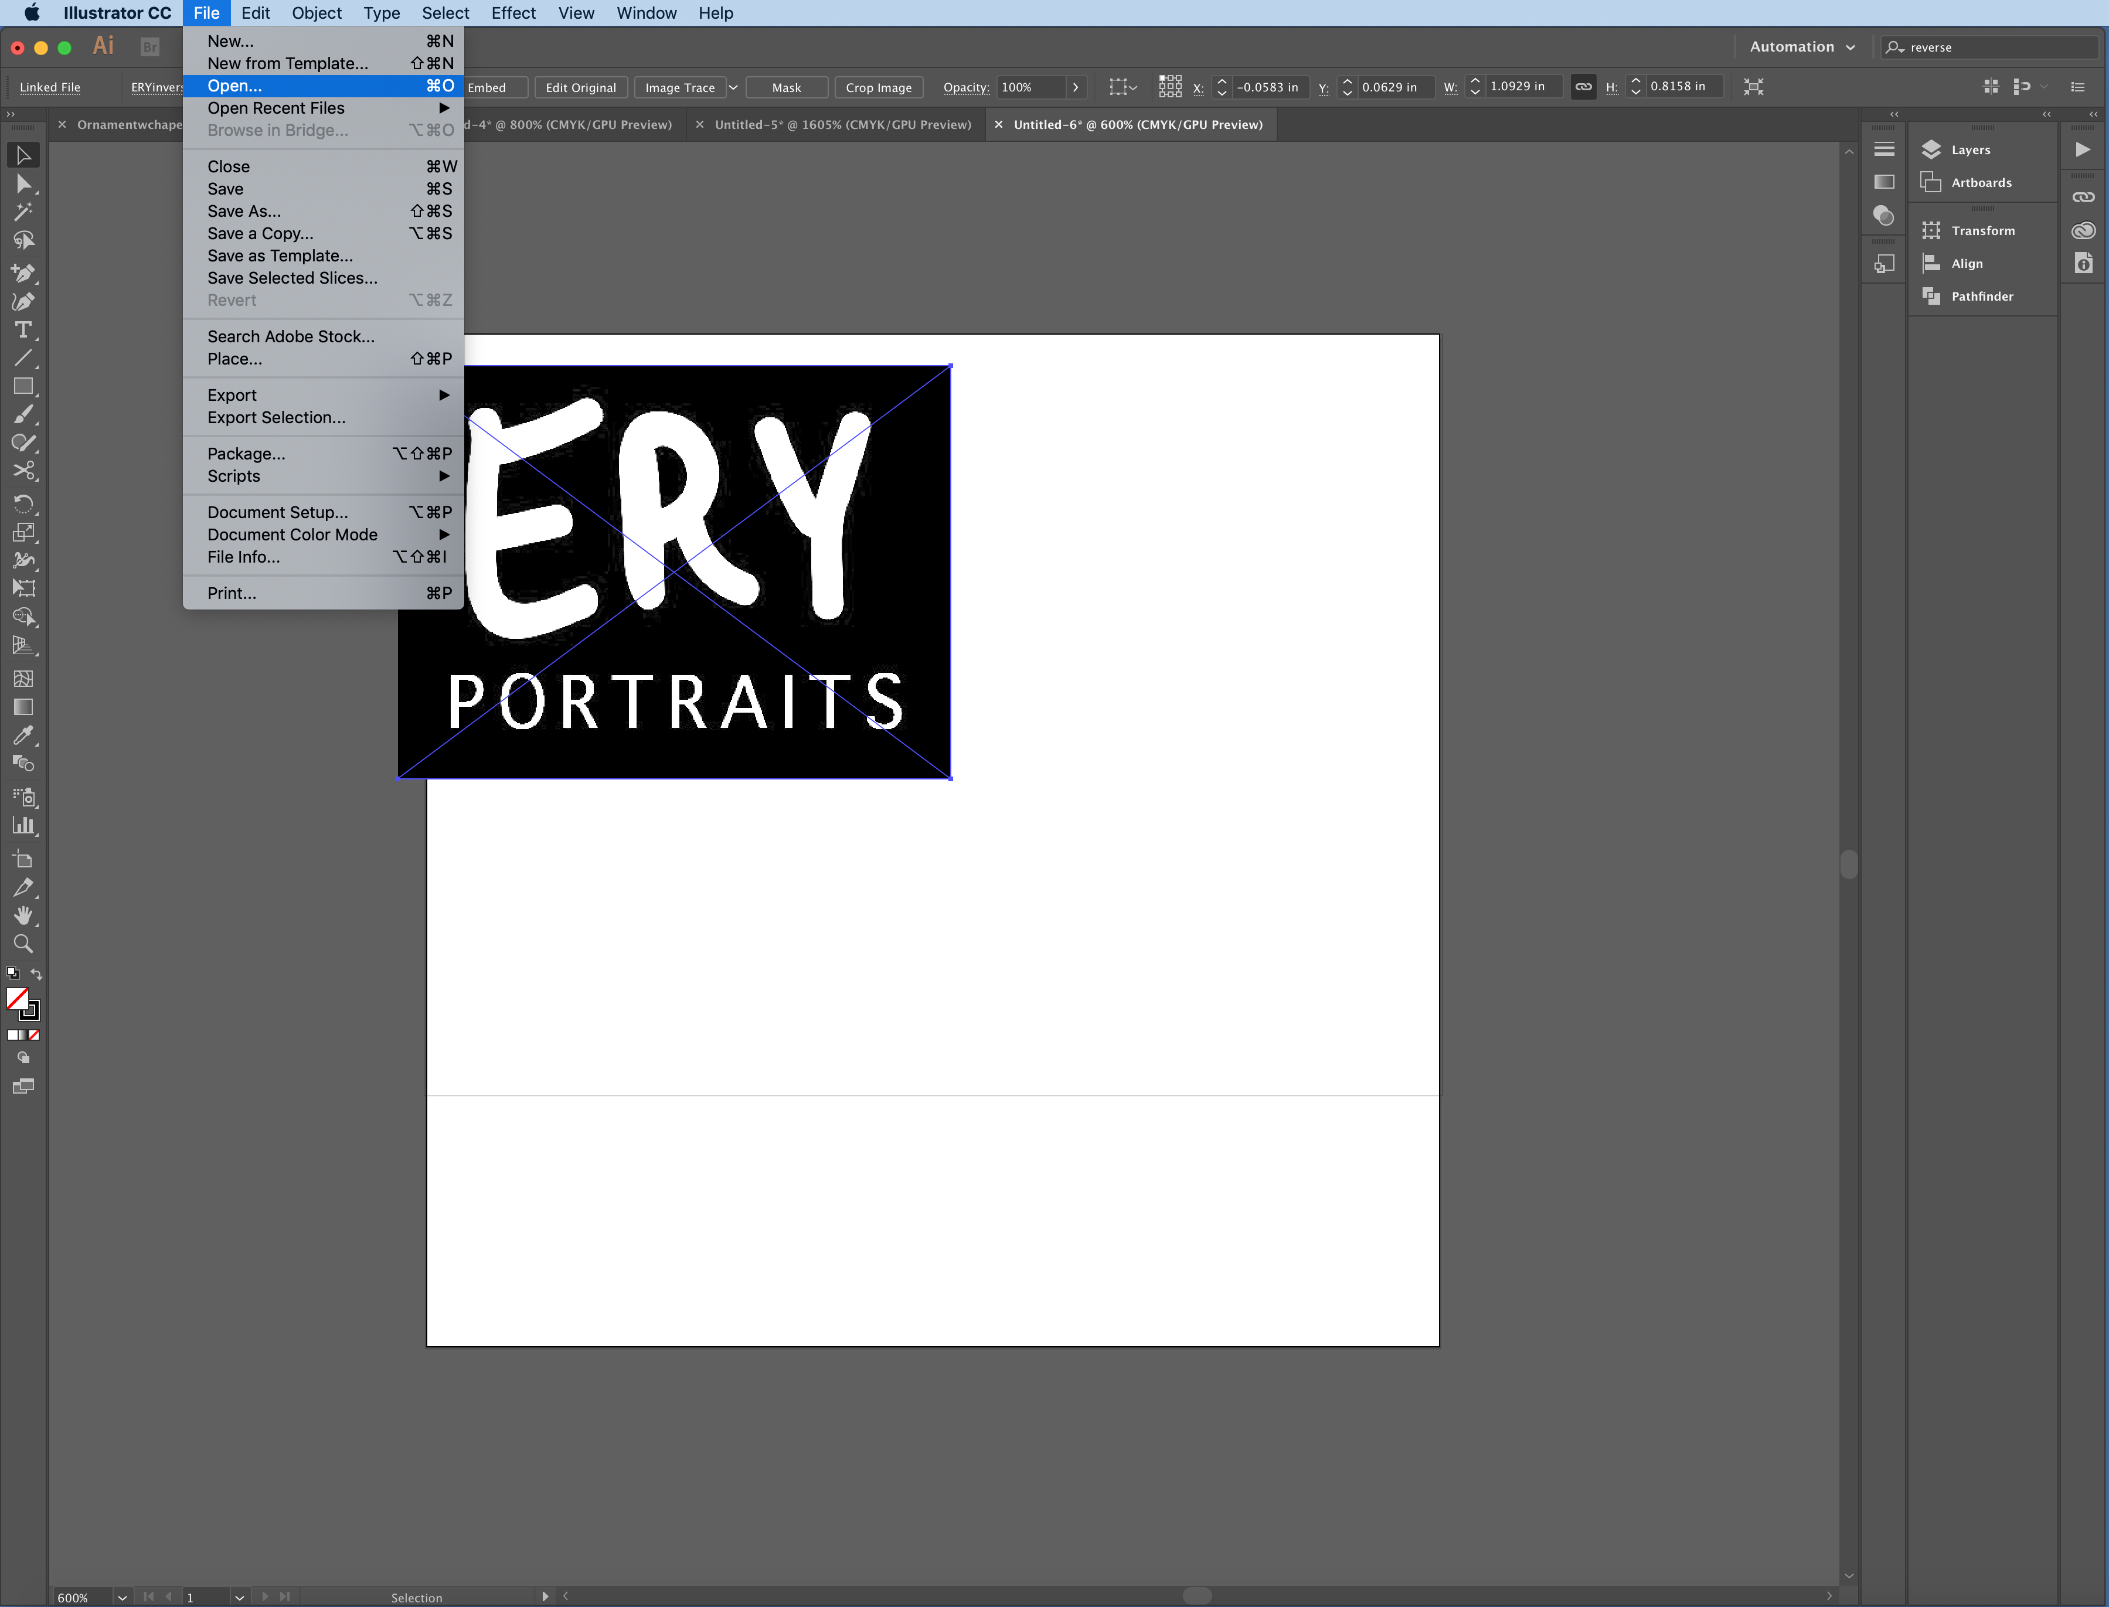
Task: Click the fill color swatch
Action: 17,999
